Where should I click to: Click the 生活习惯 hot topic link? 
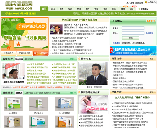click(x=17, y=87)
